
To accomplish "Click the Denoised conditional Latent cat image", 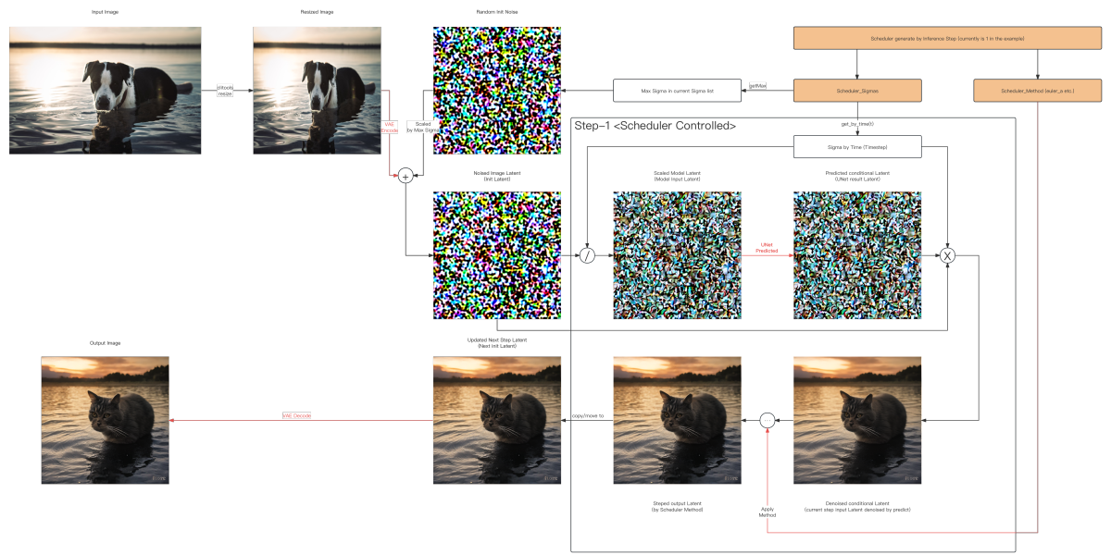I will point(857,420).
